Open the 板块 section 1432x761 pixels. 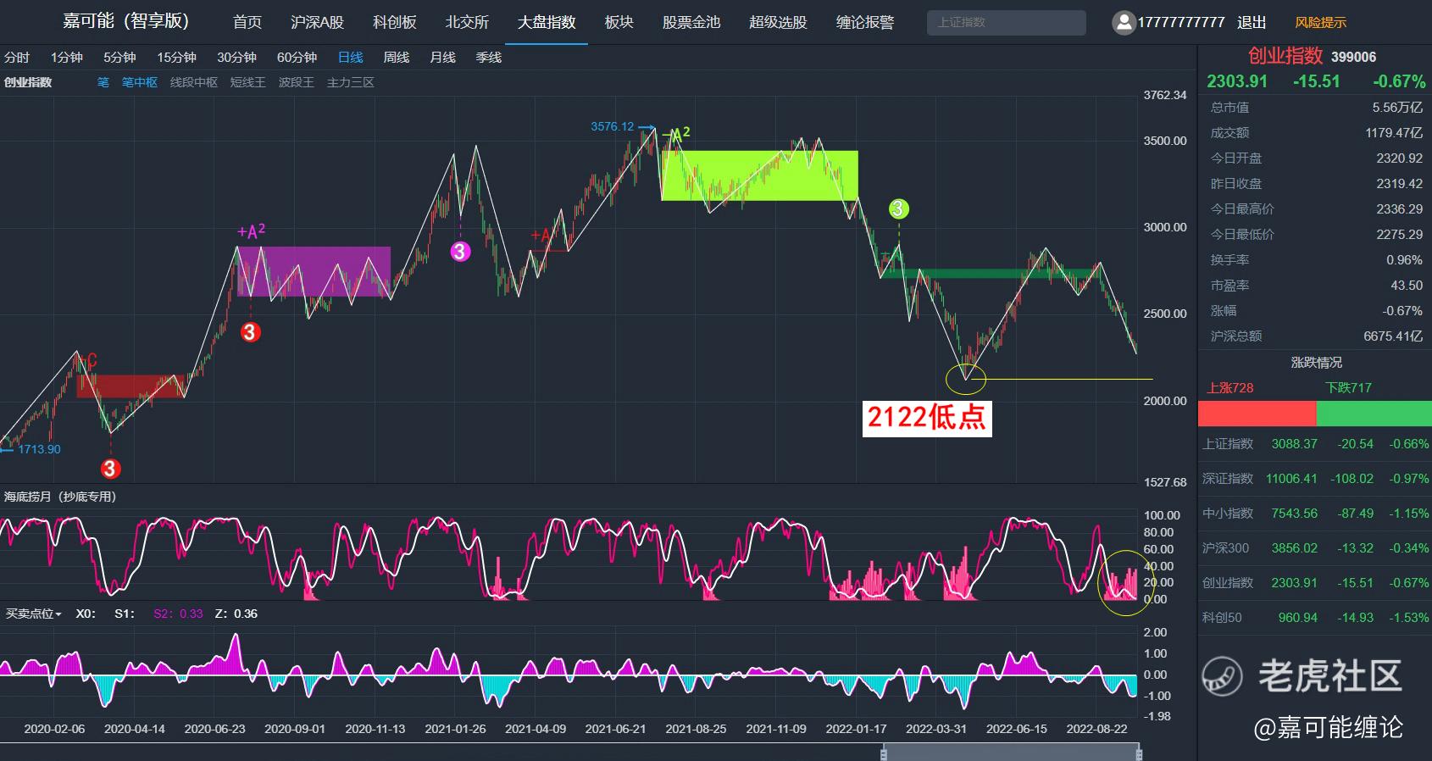click(619, 22)
